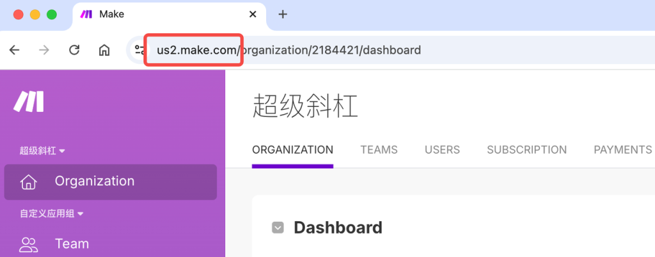Screen dimensions: 655x257
Task: Go to the PAYMENTS tab
Action: tap(622, 150)
